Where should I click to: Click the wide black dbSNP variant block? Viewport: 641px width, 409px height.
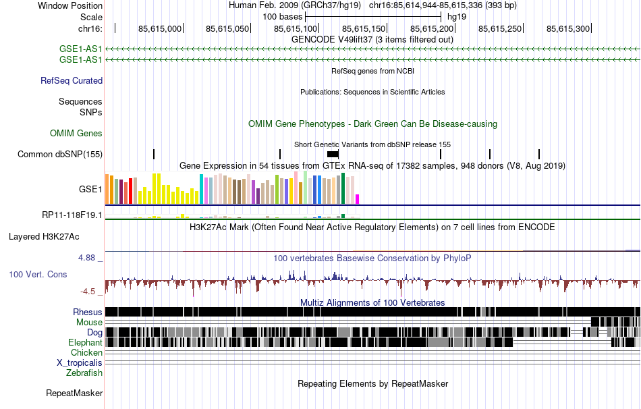point(333,154)
